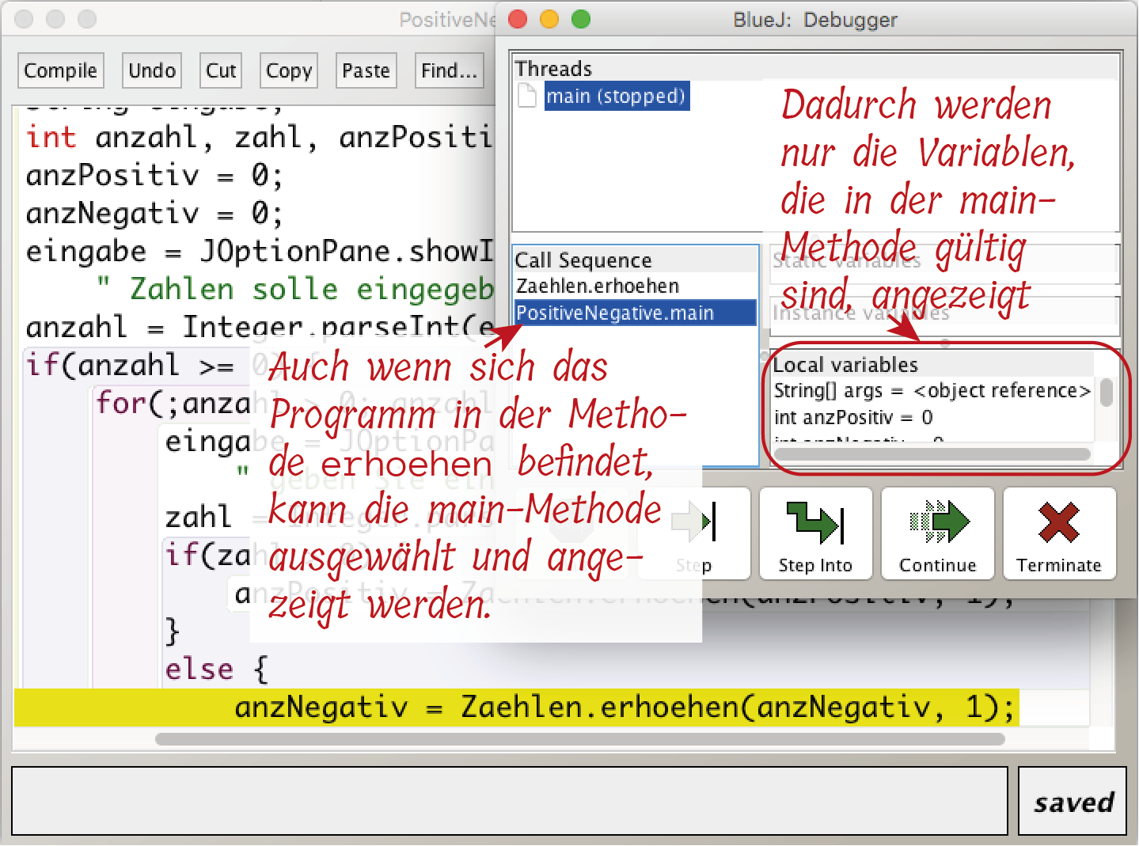Click the Compile button in editor

[60, 71]
